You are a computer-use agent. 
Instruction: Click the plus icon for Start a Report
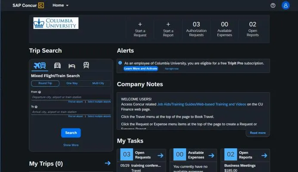click(168, 24)
